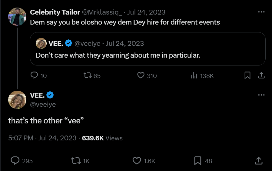
Task: Share VEE's main tweet
Action: coord(258,161)
